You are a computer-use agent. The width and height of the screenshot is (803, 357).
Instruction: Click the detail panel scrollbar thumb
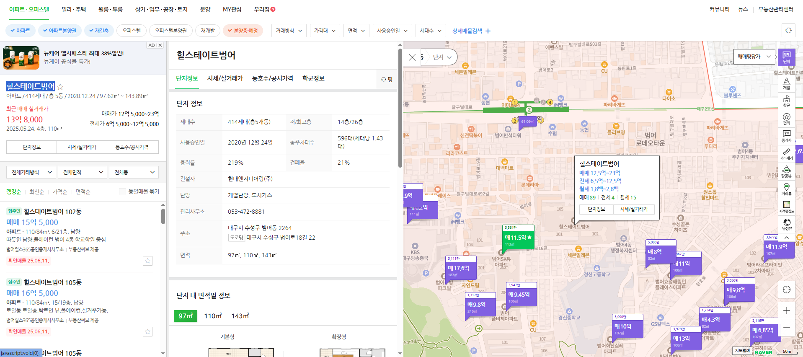pos(400,108)
